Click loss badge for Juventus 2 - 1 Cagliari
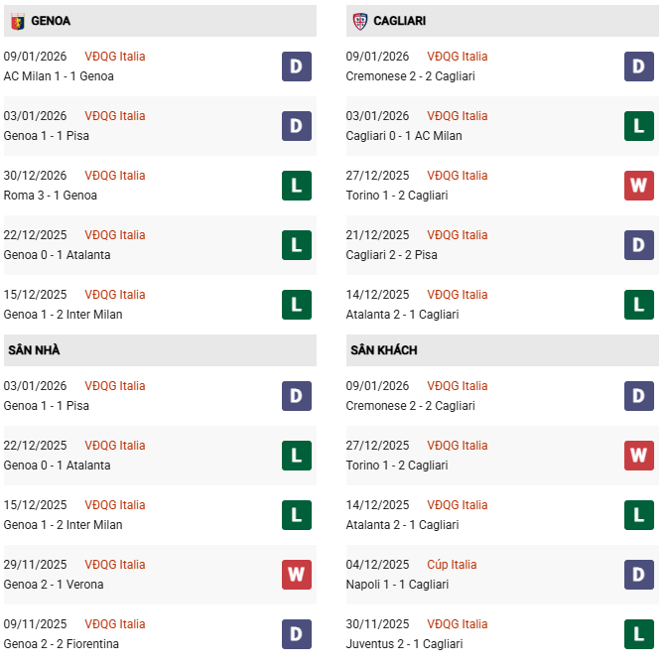The width and height of the screenshot is (666, 668). point(639,634)
